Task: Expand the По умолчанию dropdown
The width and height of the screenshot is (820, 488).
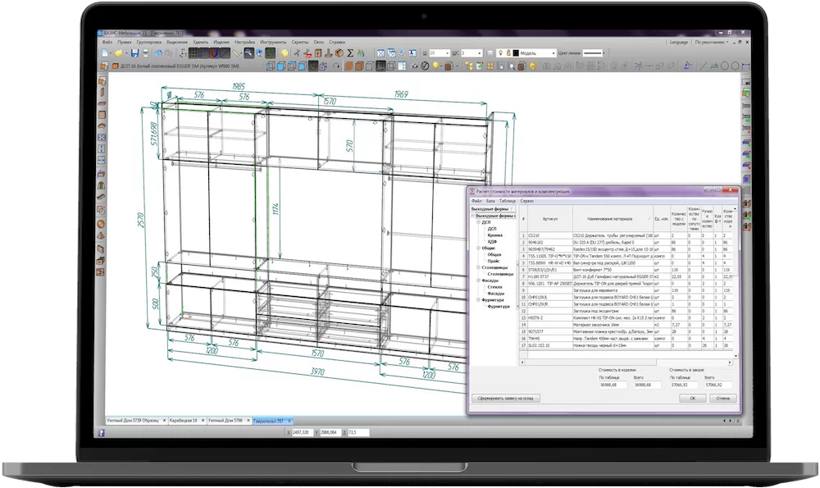Action: tap(710, 40)
